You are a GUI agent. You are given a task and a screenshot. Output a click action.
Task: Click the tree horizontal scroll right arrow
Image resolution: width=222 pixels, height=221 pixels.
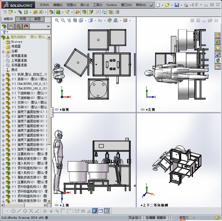click(x=45, y=205)
